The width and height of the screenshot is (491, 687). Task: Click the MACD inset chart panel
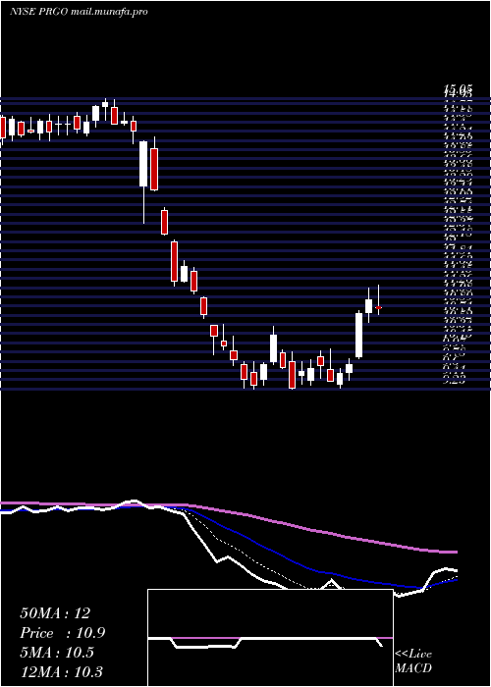(270, 638)
